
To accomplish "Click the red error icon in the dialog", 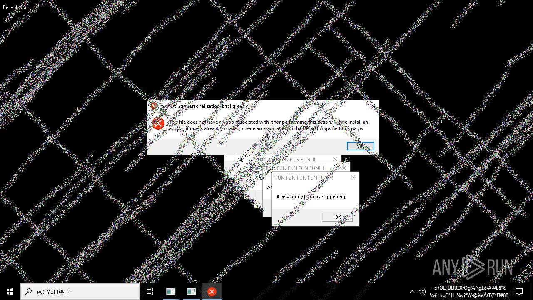I will tap(158, 123).
